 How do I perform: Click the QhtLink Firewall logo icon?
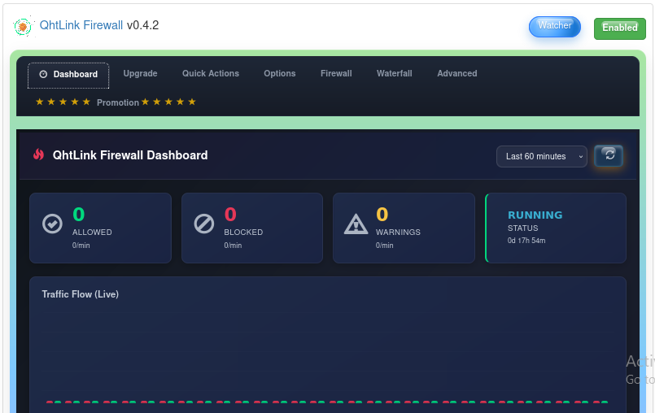pos(23,27)
